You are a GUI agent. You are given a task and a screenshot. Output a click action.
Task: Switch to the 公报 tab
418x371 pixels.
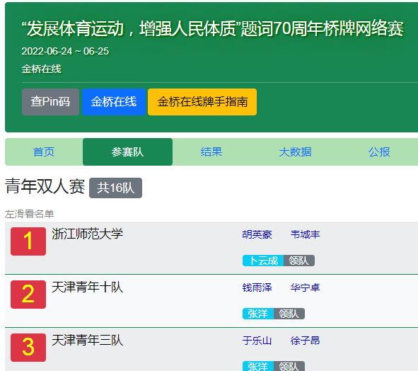tap(379, 152)
